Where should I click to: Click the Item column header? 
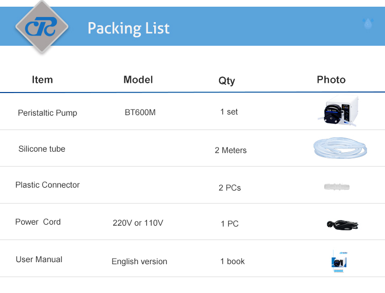42,80
